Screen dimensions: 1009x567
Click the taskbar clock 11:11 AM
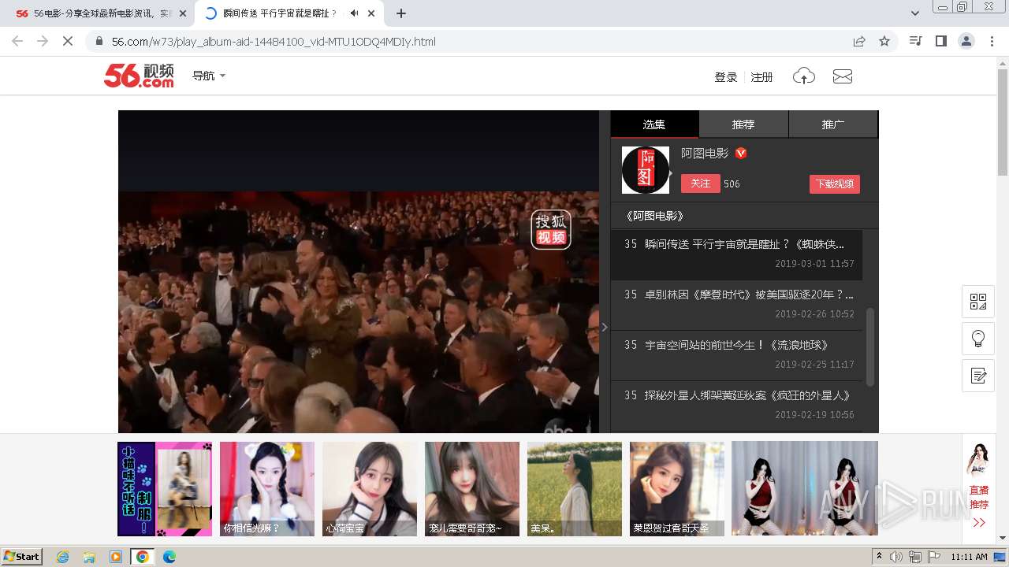click(969, 557)
